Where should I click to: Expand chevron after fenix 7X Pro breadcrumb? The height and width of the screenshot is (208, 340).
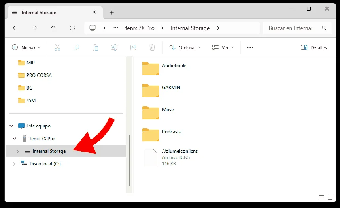(x=162, y=28)
